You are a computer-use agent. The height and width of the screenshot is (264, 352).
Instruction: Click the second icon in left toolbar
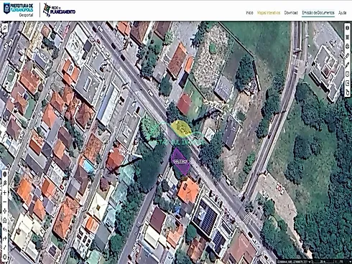[5, 184]
